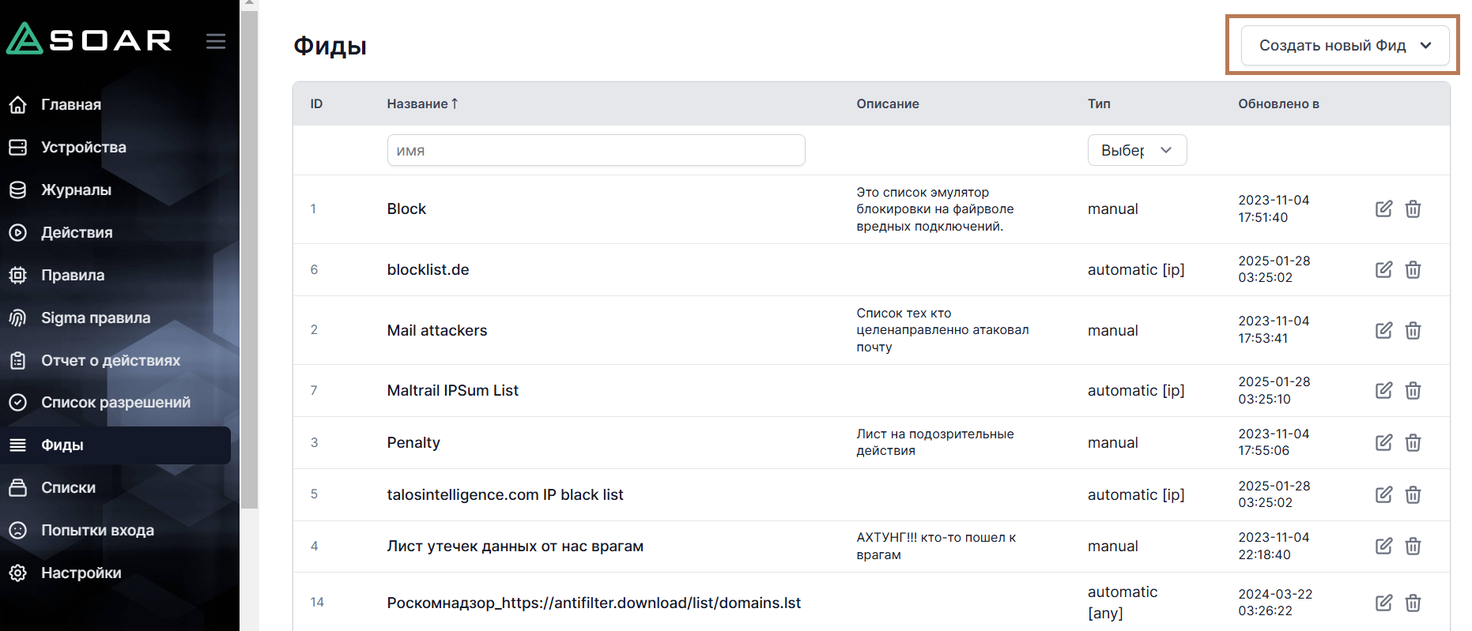Toggle the hamburger sidebar menu icon
Viewport: 1472px width, 631px height.
216,41
